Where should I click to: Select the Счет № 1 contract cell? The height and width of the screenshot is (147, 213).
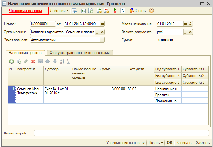click(57, 95)
